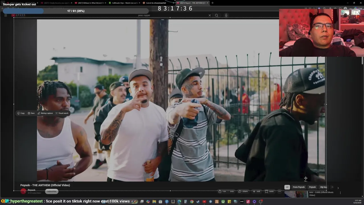Open Facebook icon in taskbar
This screenshot has height=205, width=364.
[x=167, y=202]
